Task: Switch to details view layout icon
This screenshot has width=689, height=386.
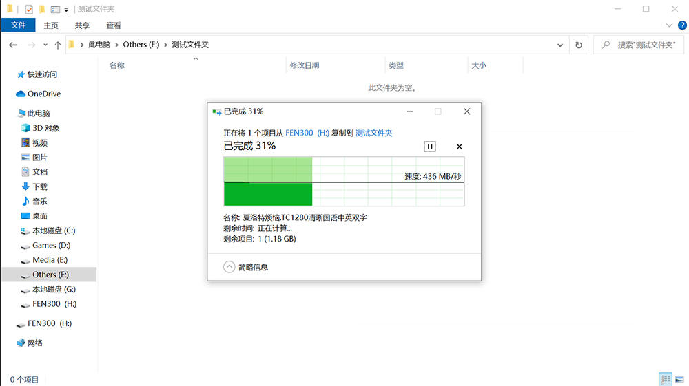Action: 666,379
